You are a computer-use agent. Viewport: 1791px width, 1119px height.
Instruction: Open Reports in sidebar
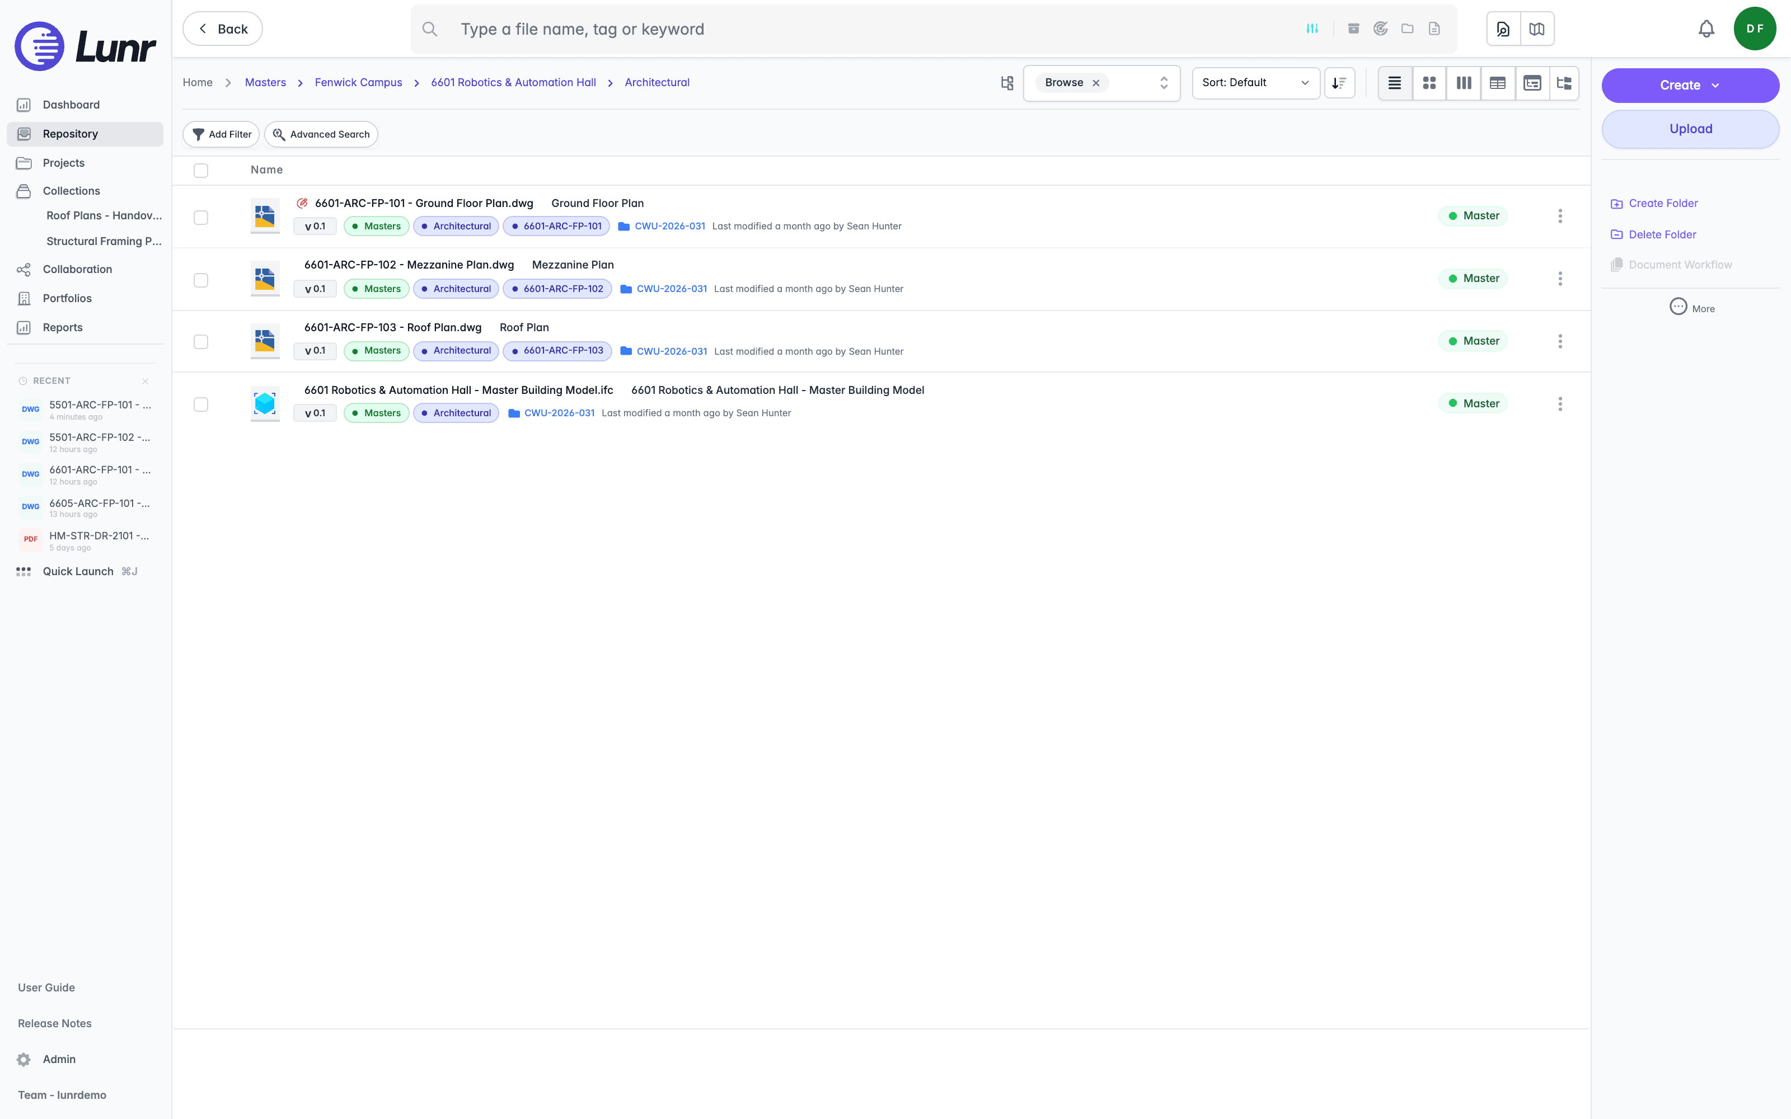point(85,327)
